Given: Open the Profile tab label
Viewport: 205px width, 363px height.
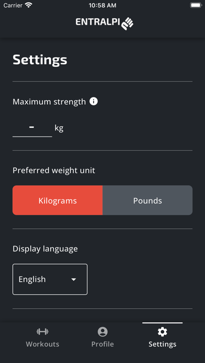Looking at the screenshot, I should click(102, 344).
